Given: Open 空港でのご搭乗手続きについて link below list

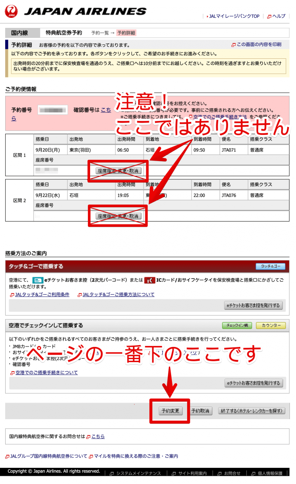Looking at the screenshot, I should coord(47,373).
